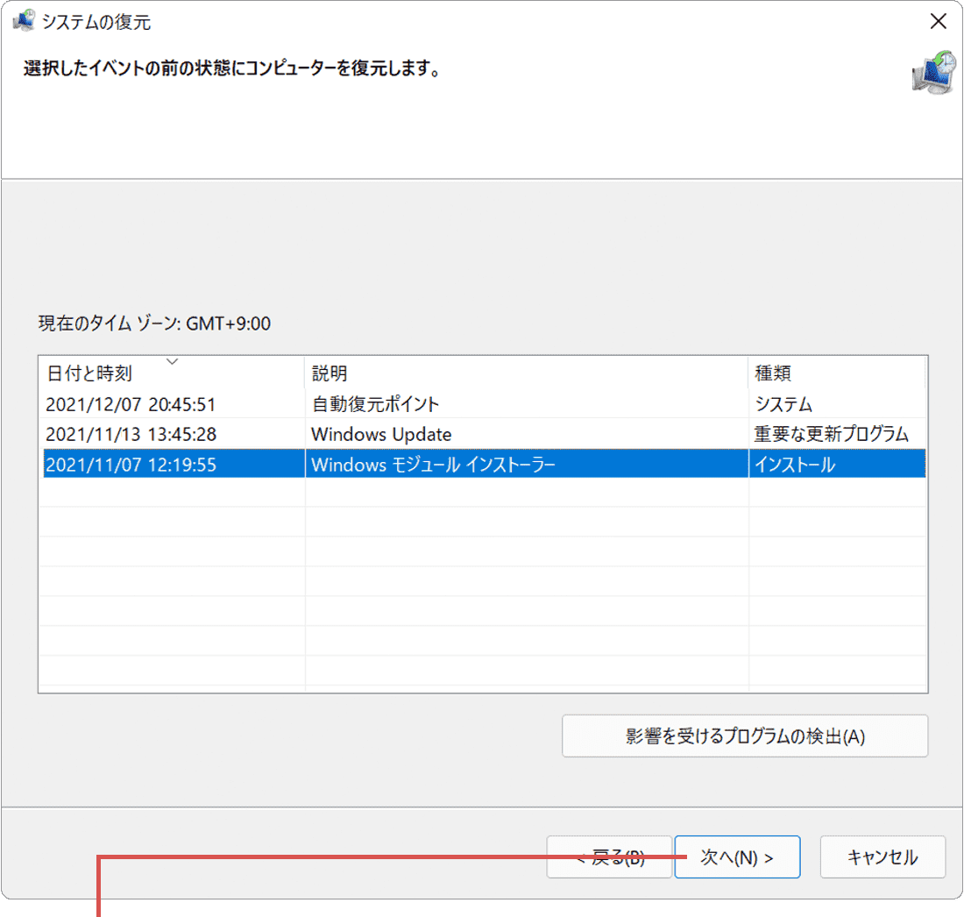964x917 pixels.
Task: Sort list by 説明 column header
Action: pos(330,374)
